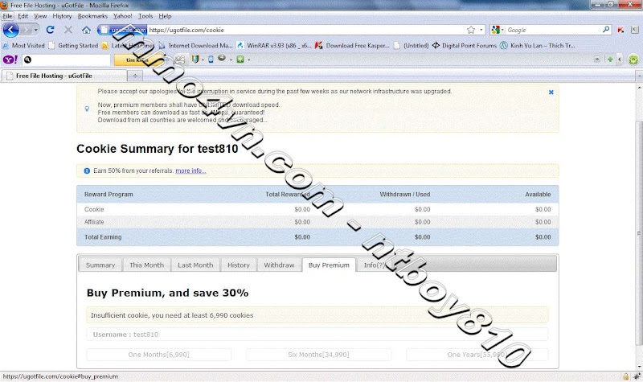Open the View menu

40,16
